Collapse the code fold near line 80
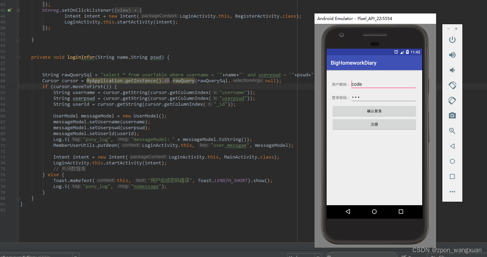The width and height of the screenshot is (487, 257). point(18,198)
